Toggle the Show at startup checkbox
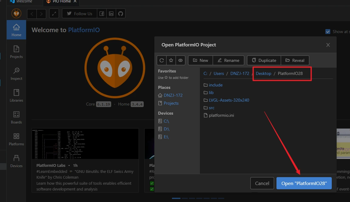The height and width of the screenshot is (202, 350). (x=328, y=32)
